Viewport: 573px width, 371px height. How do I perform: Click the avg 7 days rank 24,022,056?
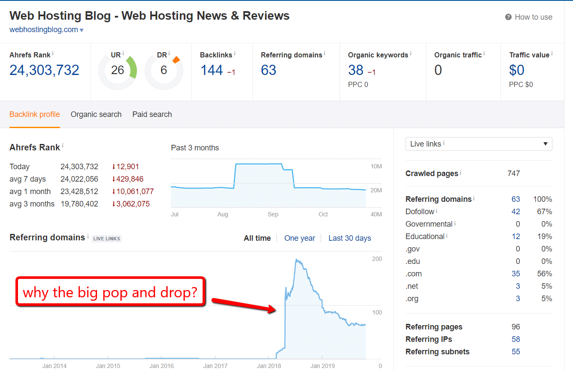[79, 179]
